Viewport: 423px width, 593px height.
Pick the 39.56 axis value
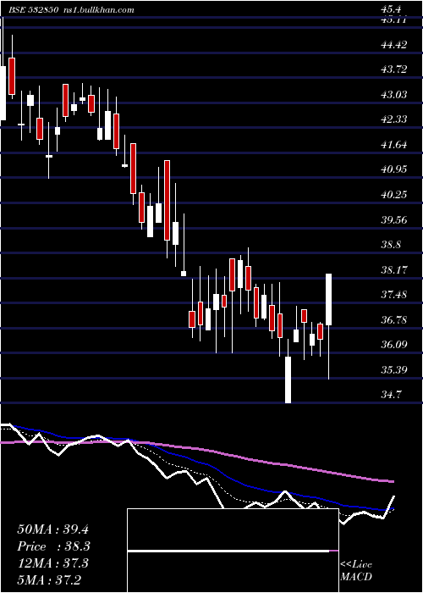pyautogui.click(x=394, y=219)
